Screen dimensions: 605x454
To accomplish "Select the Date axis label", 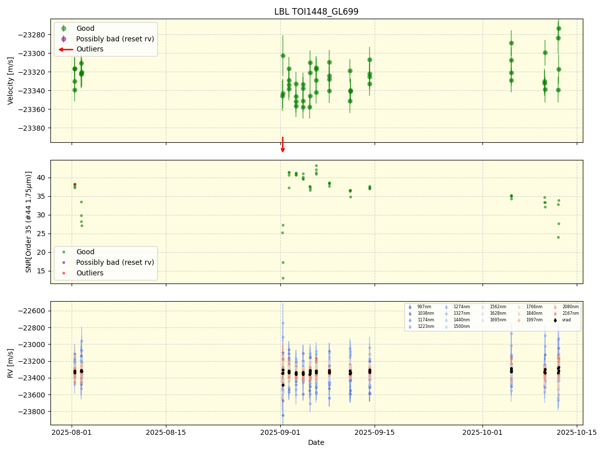I will (316, 442).
